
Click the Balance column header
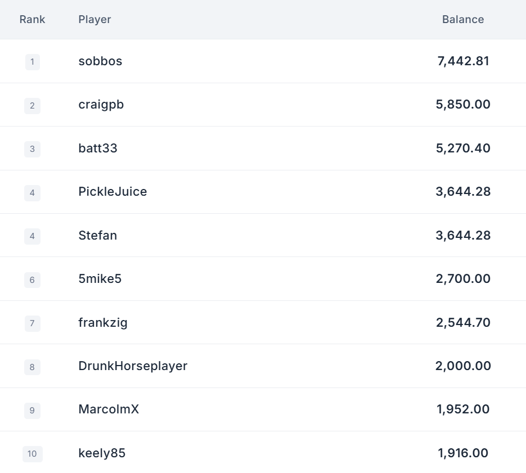pyautogui.click(x=462, y=19)
